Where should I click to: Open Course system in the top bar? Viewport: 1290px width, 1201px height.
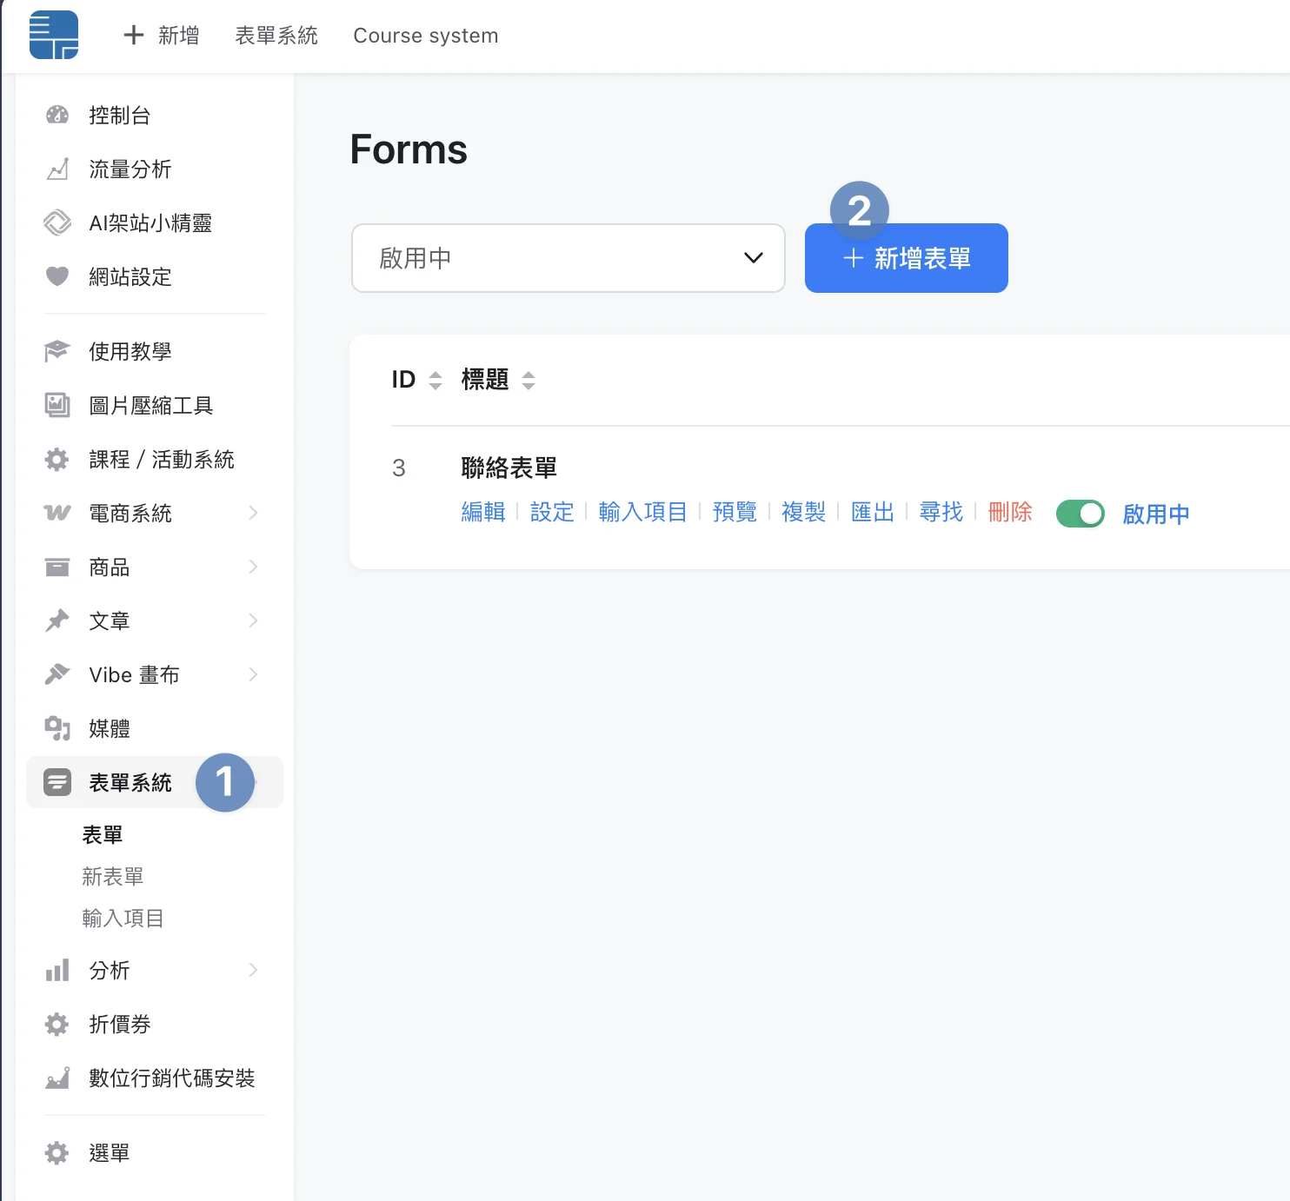[x=425, y=36]
